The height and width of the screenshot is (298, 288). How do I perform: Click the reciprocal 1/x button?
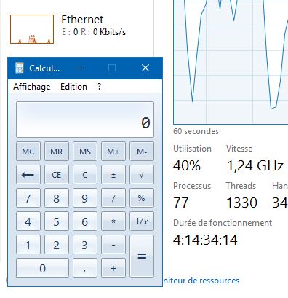[x=142, y=221]
